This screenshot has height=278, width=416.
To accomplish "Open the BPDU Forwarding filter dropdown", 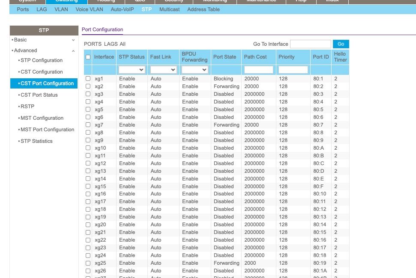I will [195, 70].
